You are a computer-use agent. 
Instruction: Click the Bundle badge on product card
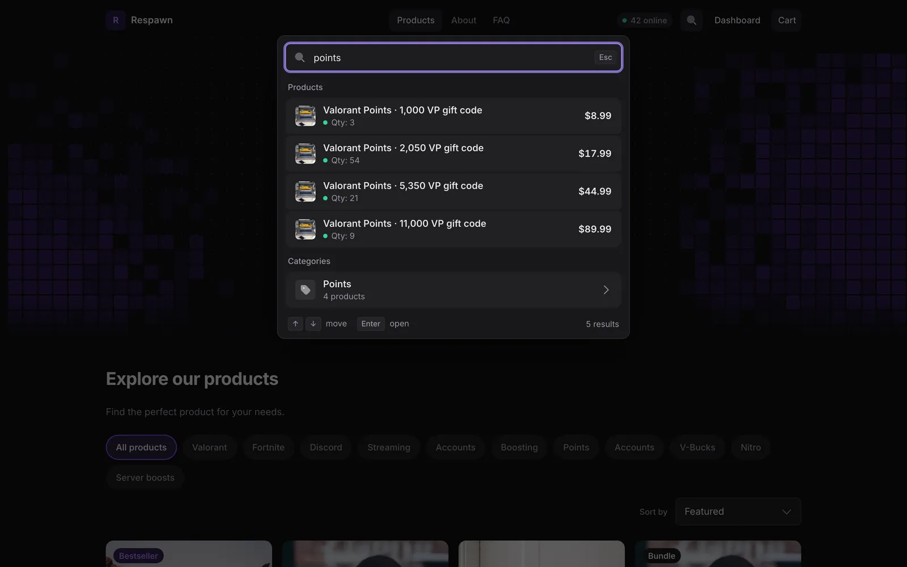[662, 556]
